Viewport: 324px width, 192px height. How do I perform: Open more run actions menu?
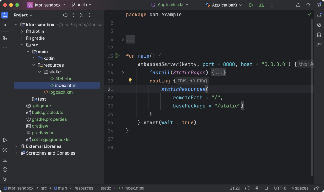(272, 5)
